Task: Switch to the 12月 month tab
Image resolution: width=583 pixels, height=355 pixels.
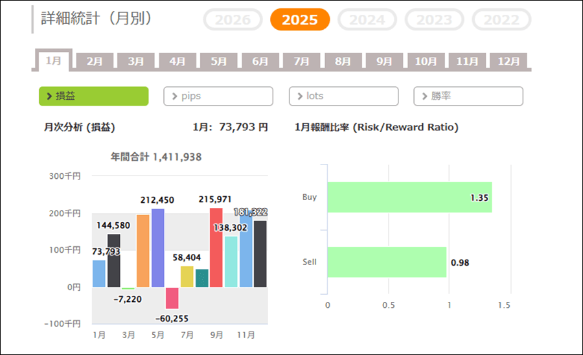Action: coord(509,62)
